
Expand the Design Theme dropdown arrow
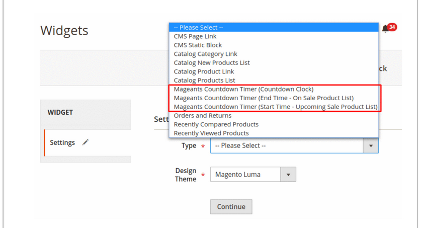point(288,175)
